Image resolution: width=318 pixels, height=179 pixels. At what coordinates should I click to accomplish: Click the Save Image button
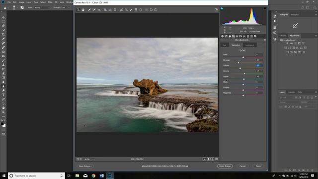pos(85,166)
